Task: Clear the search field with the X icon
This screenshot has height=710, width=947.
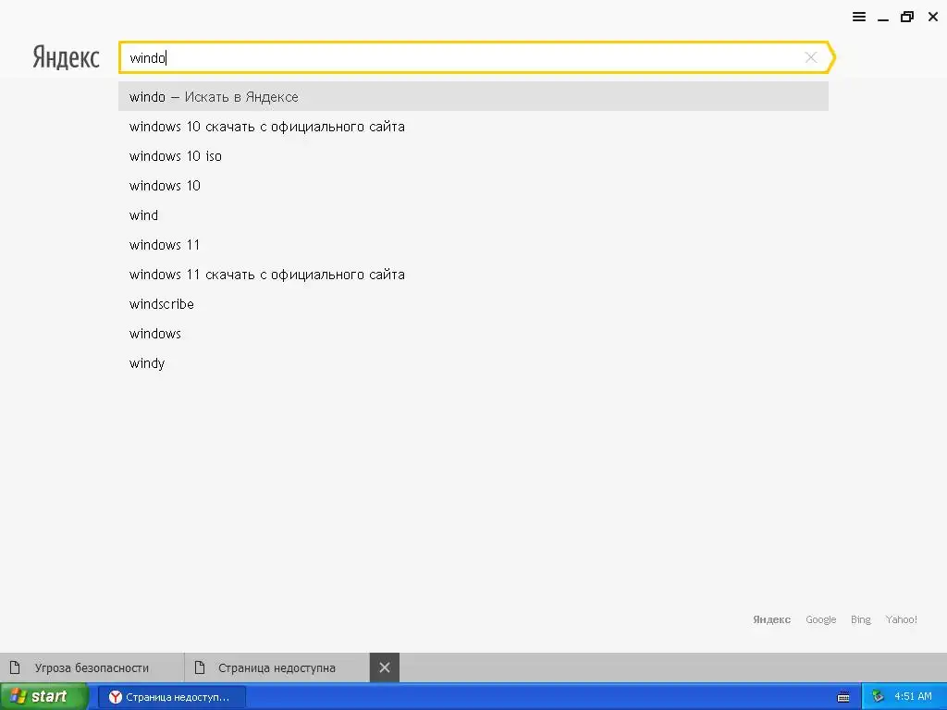Action: pos(811,57)
